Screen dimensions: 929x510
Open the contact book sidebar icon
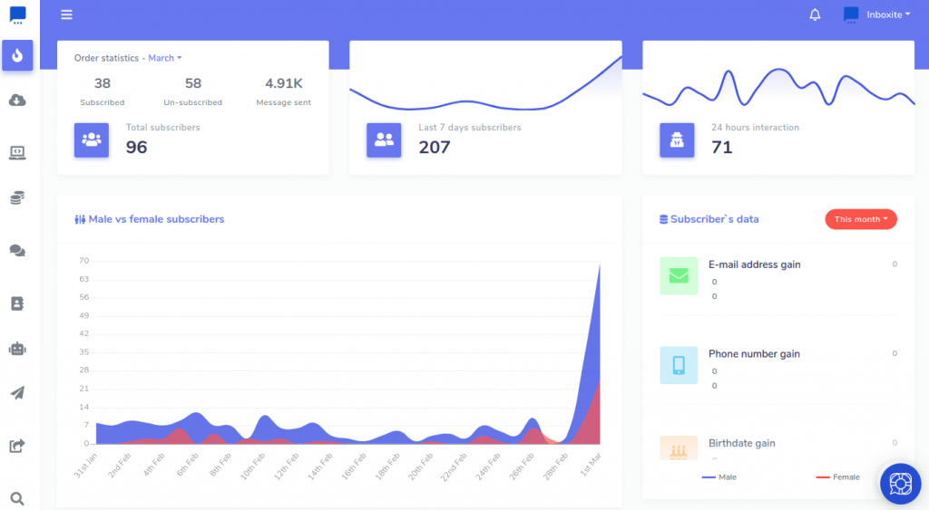tap(17, 303)
